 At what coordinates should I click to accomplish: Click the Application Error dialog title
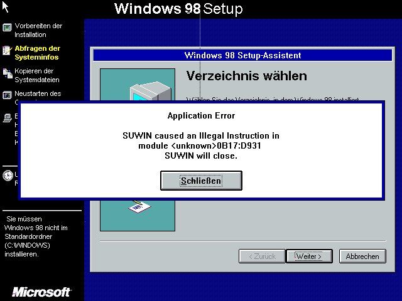click(x=201, y=115)
